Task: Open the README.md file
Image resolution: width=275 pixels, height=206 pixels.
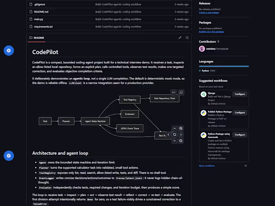Action: point(41,12)
